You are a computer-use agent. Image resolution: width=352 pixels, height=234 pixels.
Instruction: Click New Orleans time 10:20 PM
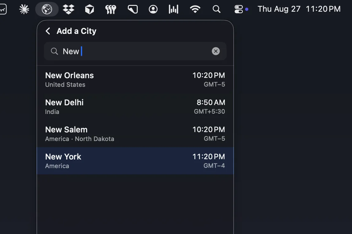coord(208,75)
